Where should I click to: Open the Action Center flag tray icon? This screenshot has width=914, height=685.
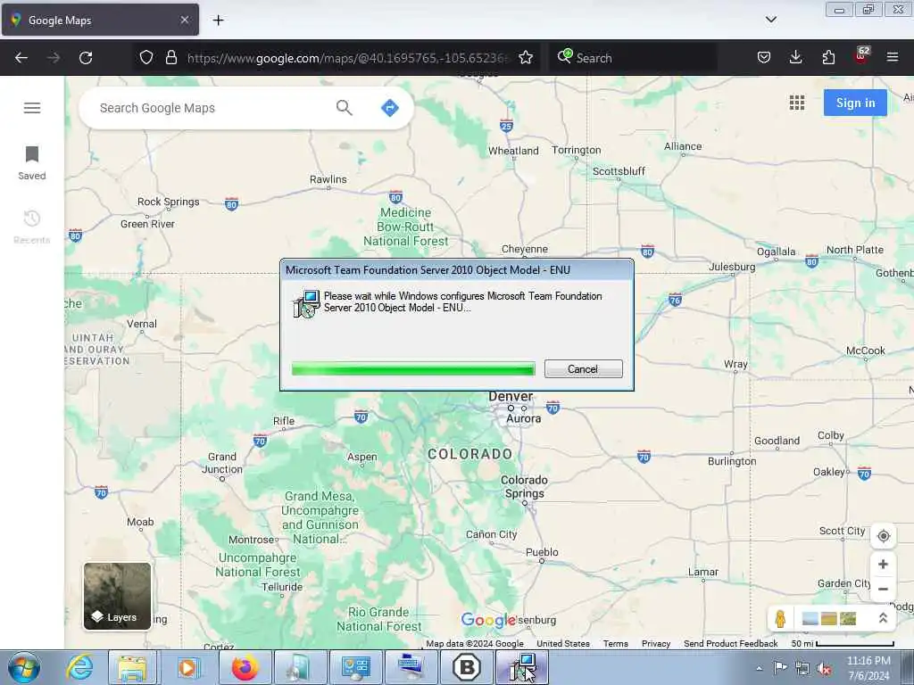780,668
